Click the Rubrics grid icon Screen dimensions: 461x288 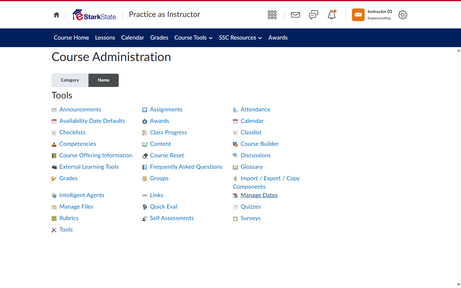click(54, 219)
